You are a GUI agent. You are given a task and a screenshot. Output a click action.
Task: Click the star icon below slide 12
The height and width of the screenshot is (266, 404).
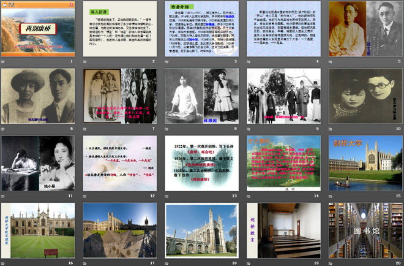[x=86, y=197]
